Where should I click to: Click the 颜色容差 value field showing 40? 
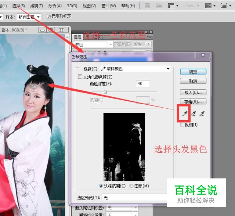[143, 83]
